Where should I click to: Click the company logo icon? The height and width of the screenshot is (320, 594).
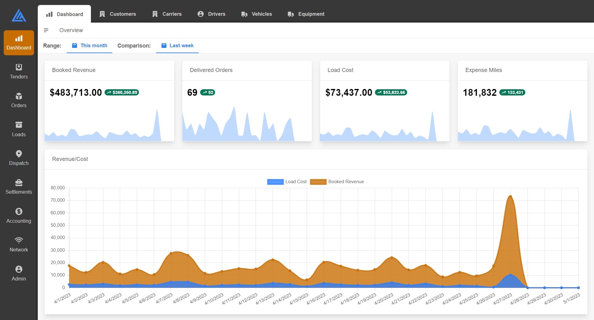(19, 15)
